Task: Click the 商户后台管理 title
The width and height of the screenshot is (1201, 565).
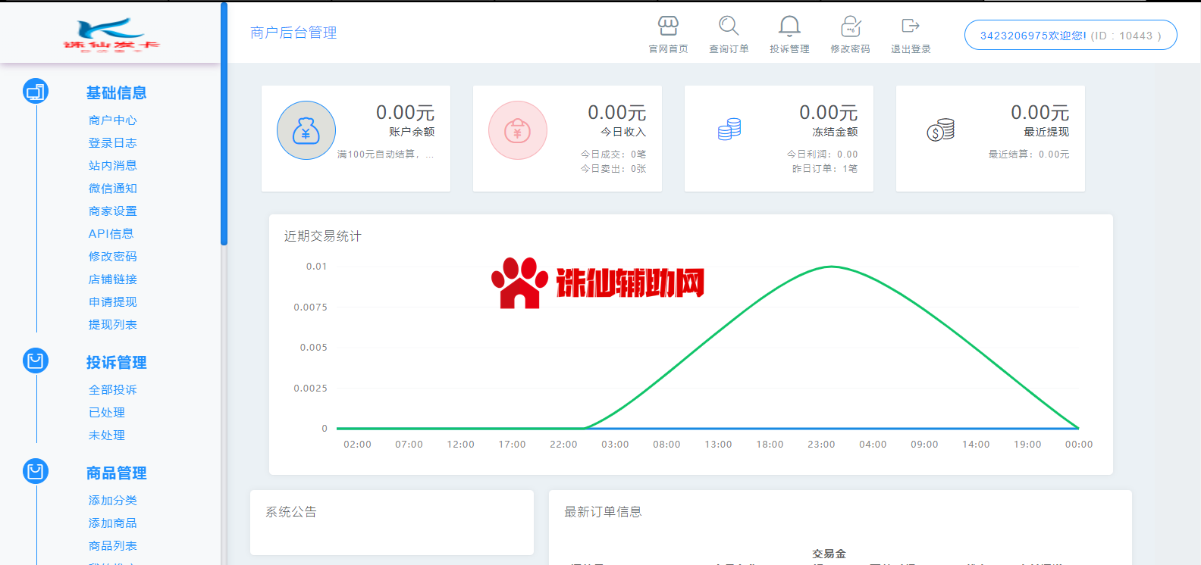Action: coord(293,33)
